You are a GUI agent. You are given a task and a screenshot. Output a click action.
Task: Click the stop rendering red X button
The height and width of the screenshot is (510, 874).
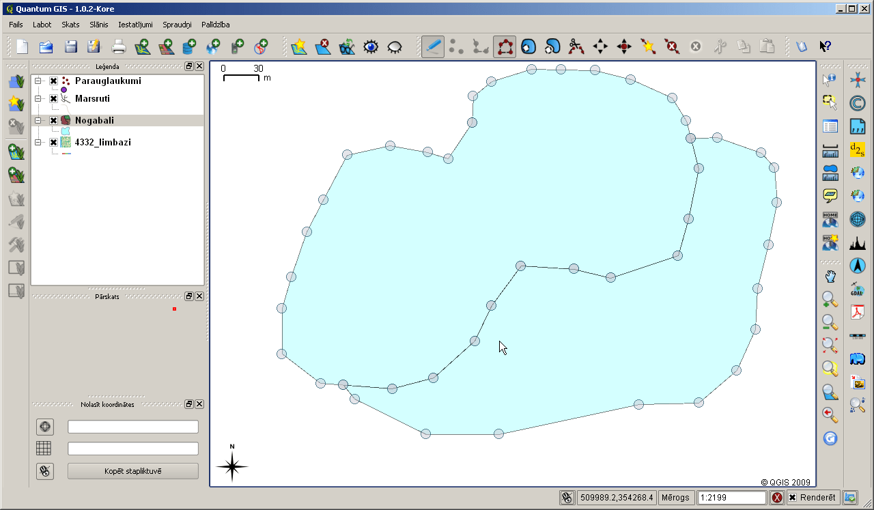click(777, 498)
